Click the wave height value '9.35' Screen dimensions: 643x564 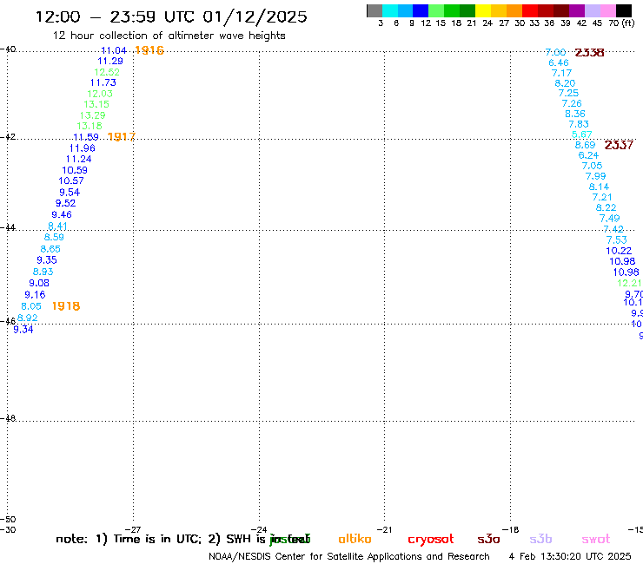coord(47,260)
